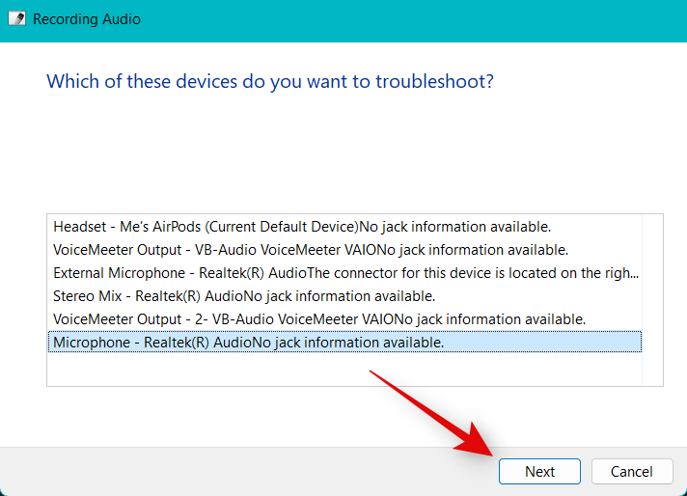Click the 'Which of these devices' heading
This screenshot has height=496, width=687.
click(x=270, y=81)
